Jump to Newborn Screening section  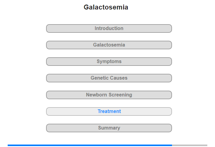pyautogui.click(x=109, y=95)
